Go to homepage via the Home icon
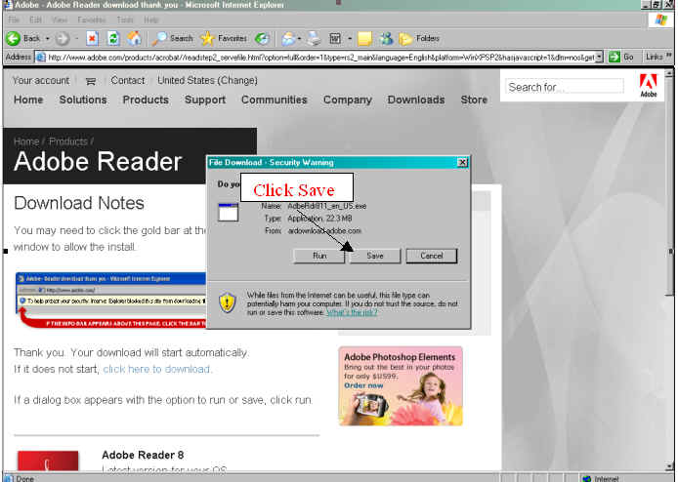 (134, 39)
